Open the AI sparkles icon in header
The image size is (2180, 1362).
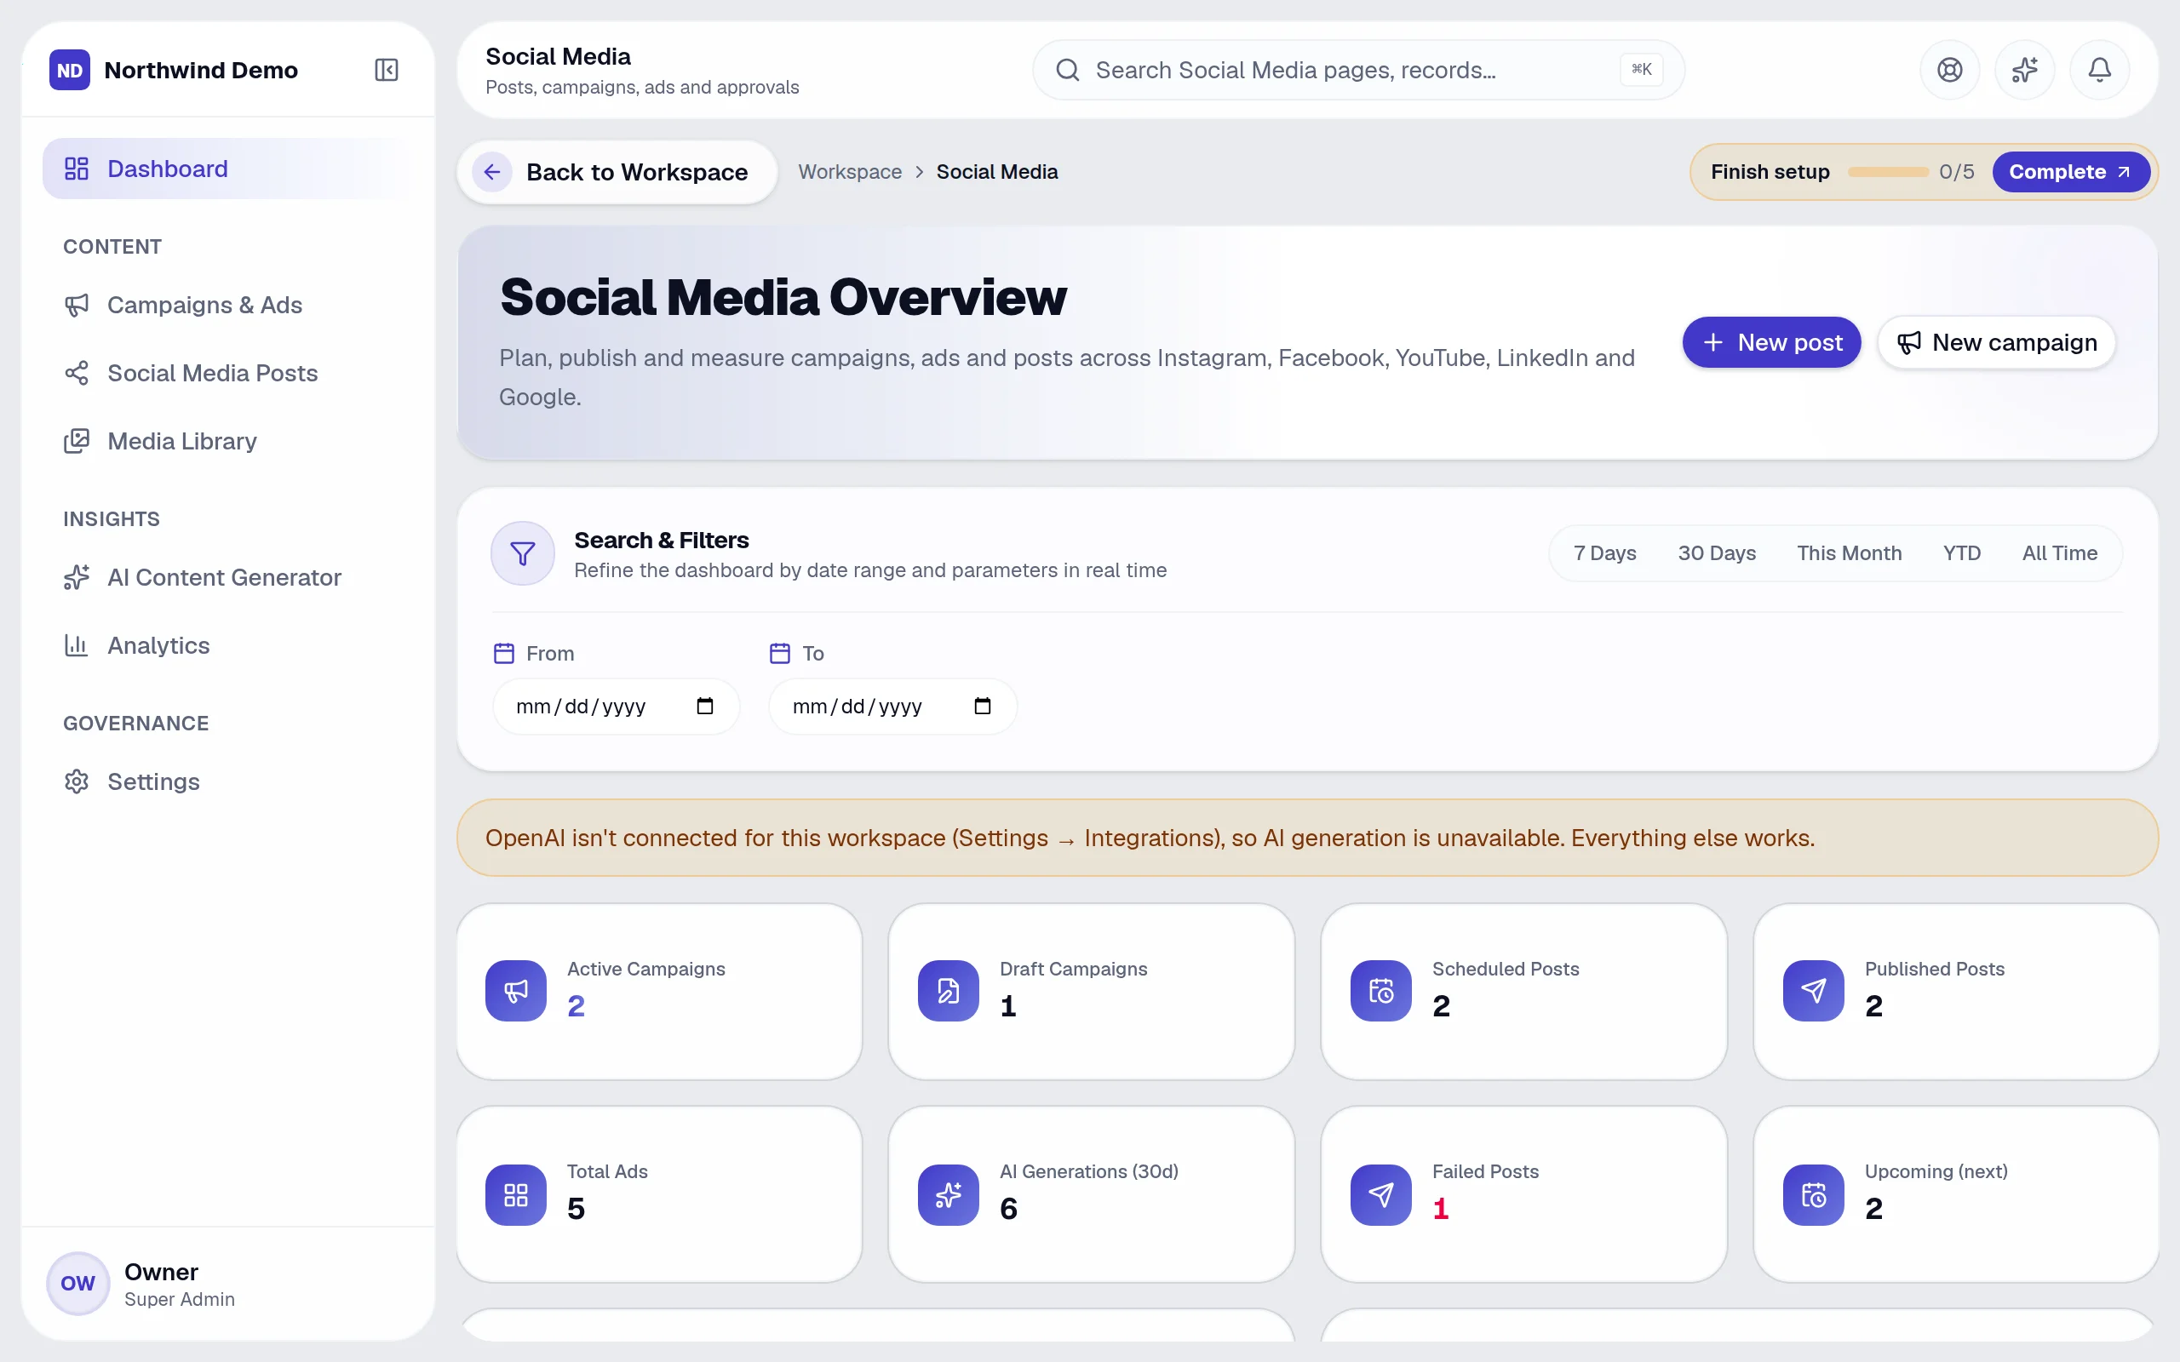pos(2024,69)
